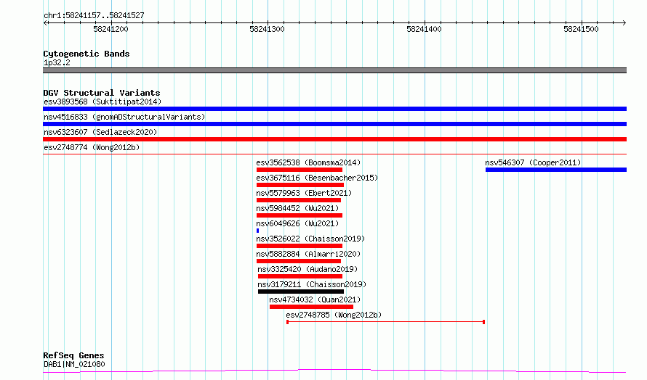
Task: Click blue bar below nsv546307 (Cooper2011)
Action: click(556, 170)
